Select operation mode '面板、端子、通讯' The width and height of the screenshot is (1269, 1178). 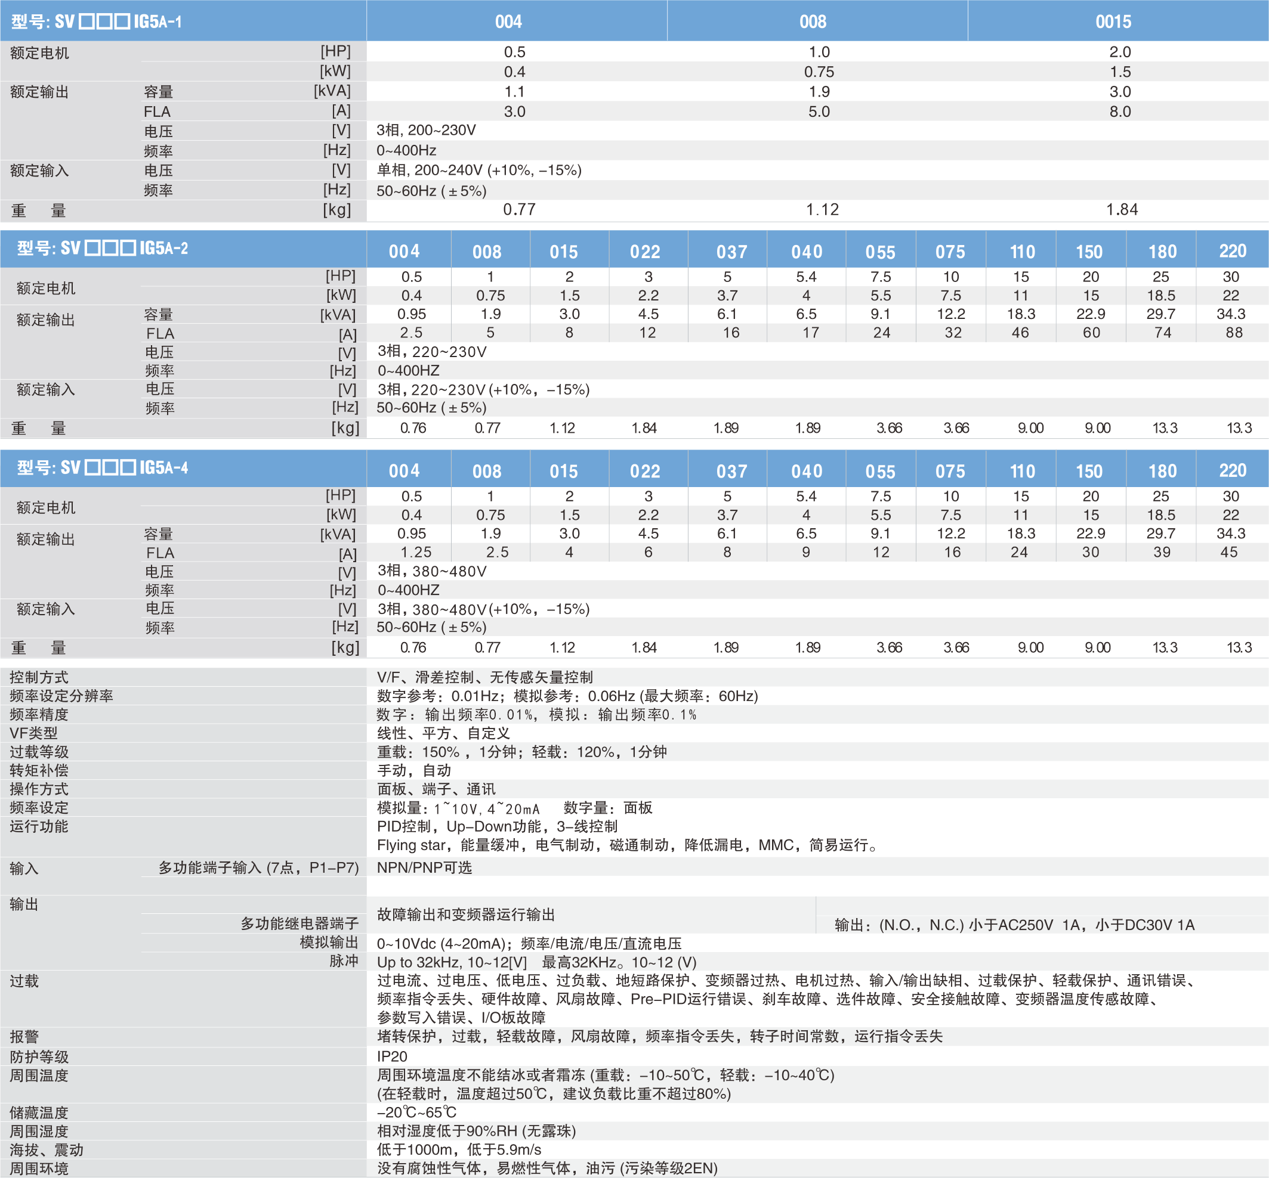click(436, 789)
